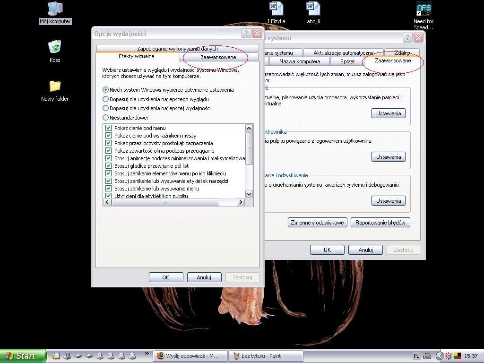Click the effects list scroll down arrow
The image size is (484, 363).
click(249, 194)
